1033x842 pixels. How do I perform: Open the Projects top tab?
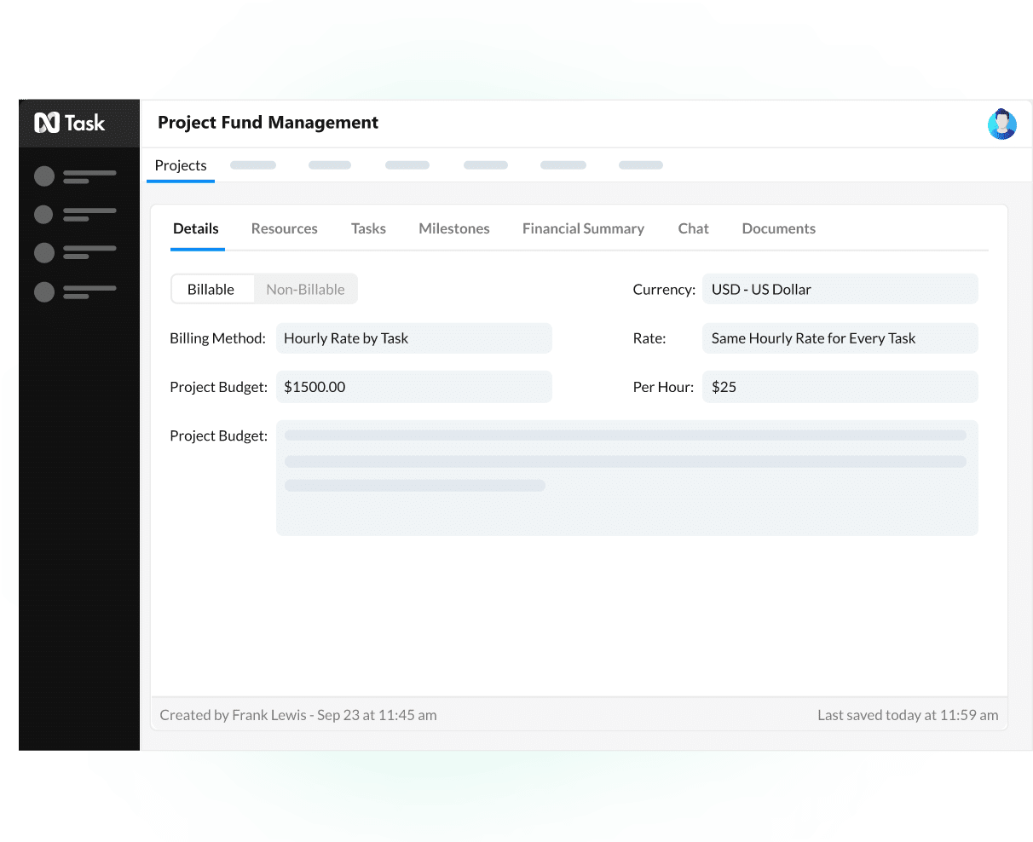point(181,166)
